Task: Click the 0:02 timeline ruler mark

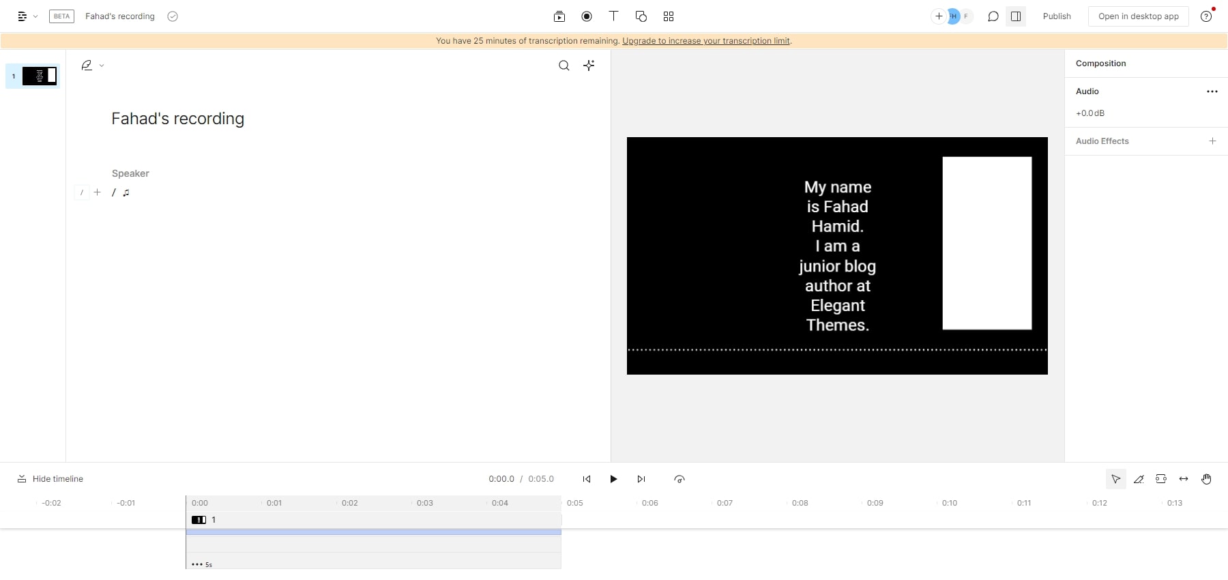Action: coord(349,503)
